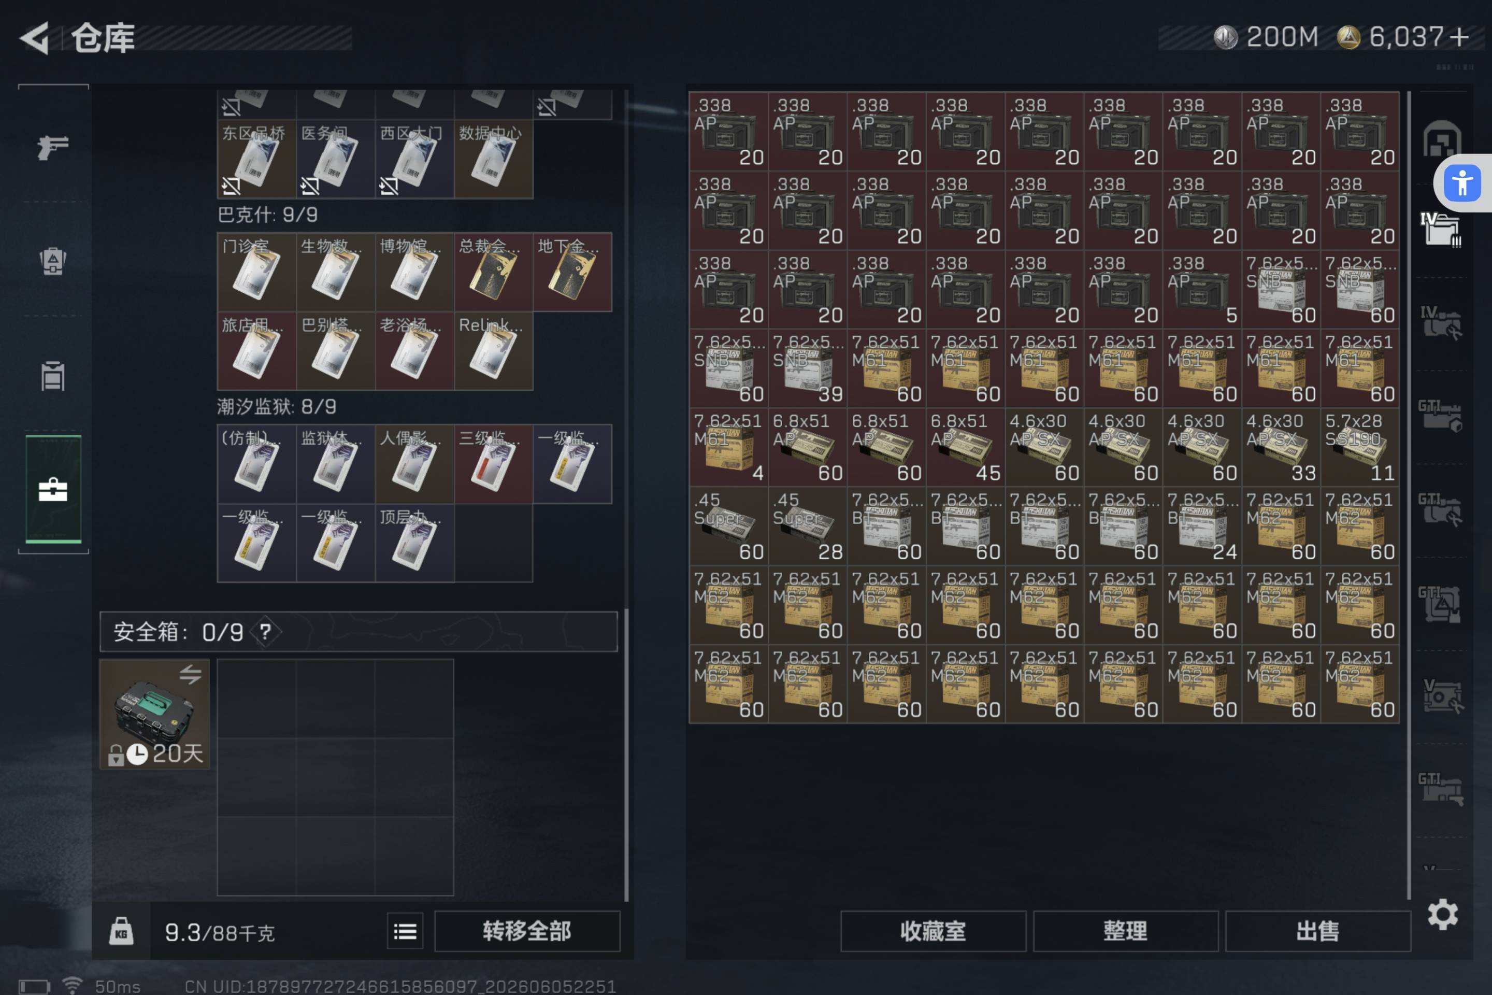Select the .45 Super stack of 28
Image resolution: width=1492 pixels, height=995 pixels.
pos(808,526)
